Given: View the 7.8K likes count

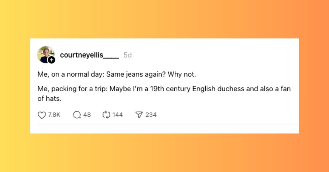Looking at the screenshot, I should click(x=54, y=115).
